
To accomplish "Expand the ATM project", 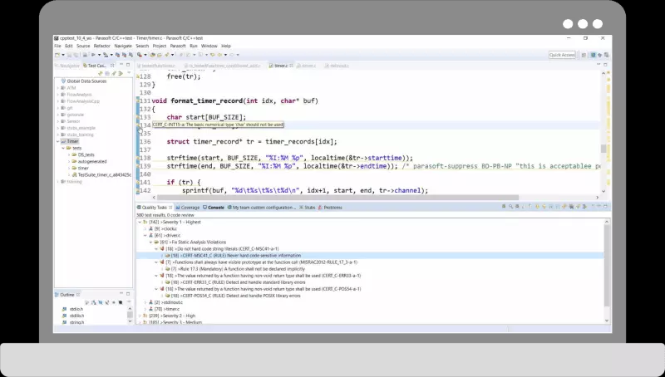I will click(58, 88).
